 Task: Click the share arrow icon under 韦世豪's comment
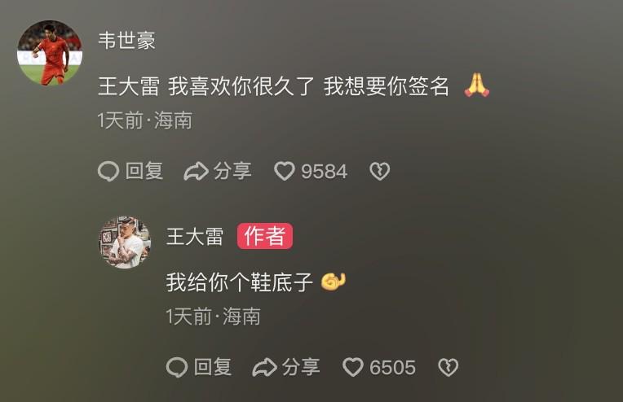(x=196, y=171)
